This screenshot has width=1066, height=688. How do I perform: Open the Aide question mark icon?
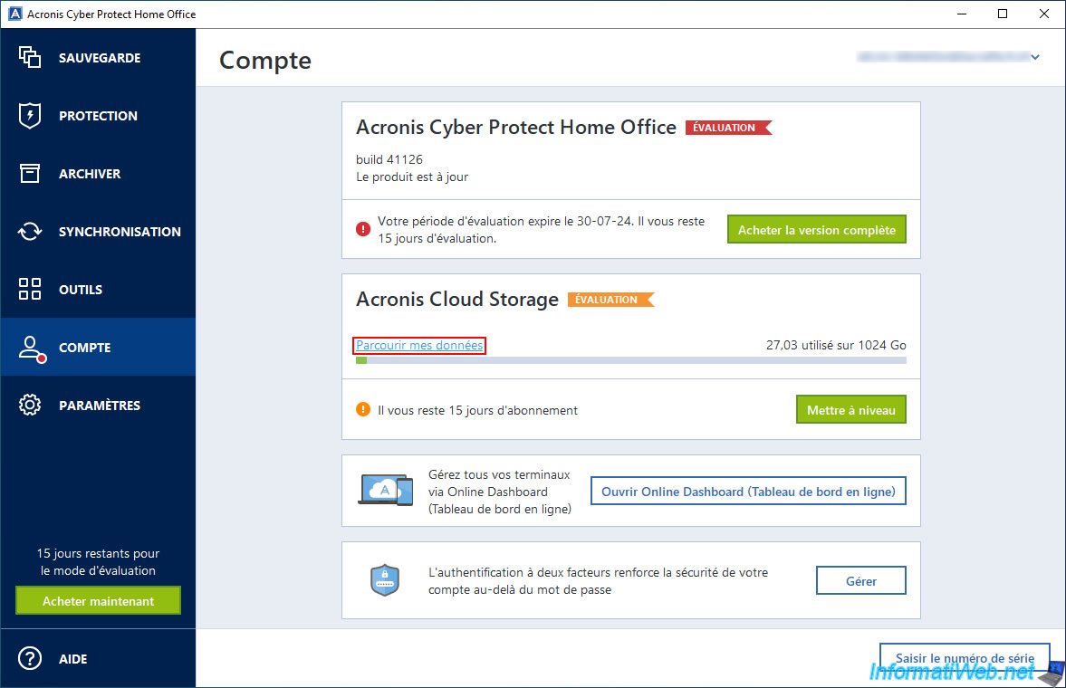pyautogui.click(x=30, y=658)
